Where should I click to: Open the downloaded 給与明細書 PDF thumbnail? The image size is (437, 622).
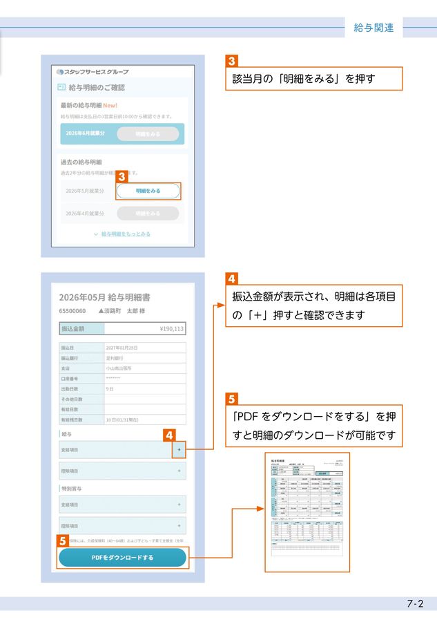307,512
